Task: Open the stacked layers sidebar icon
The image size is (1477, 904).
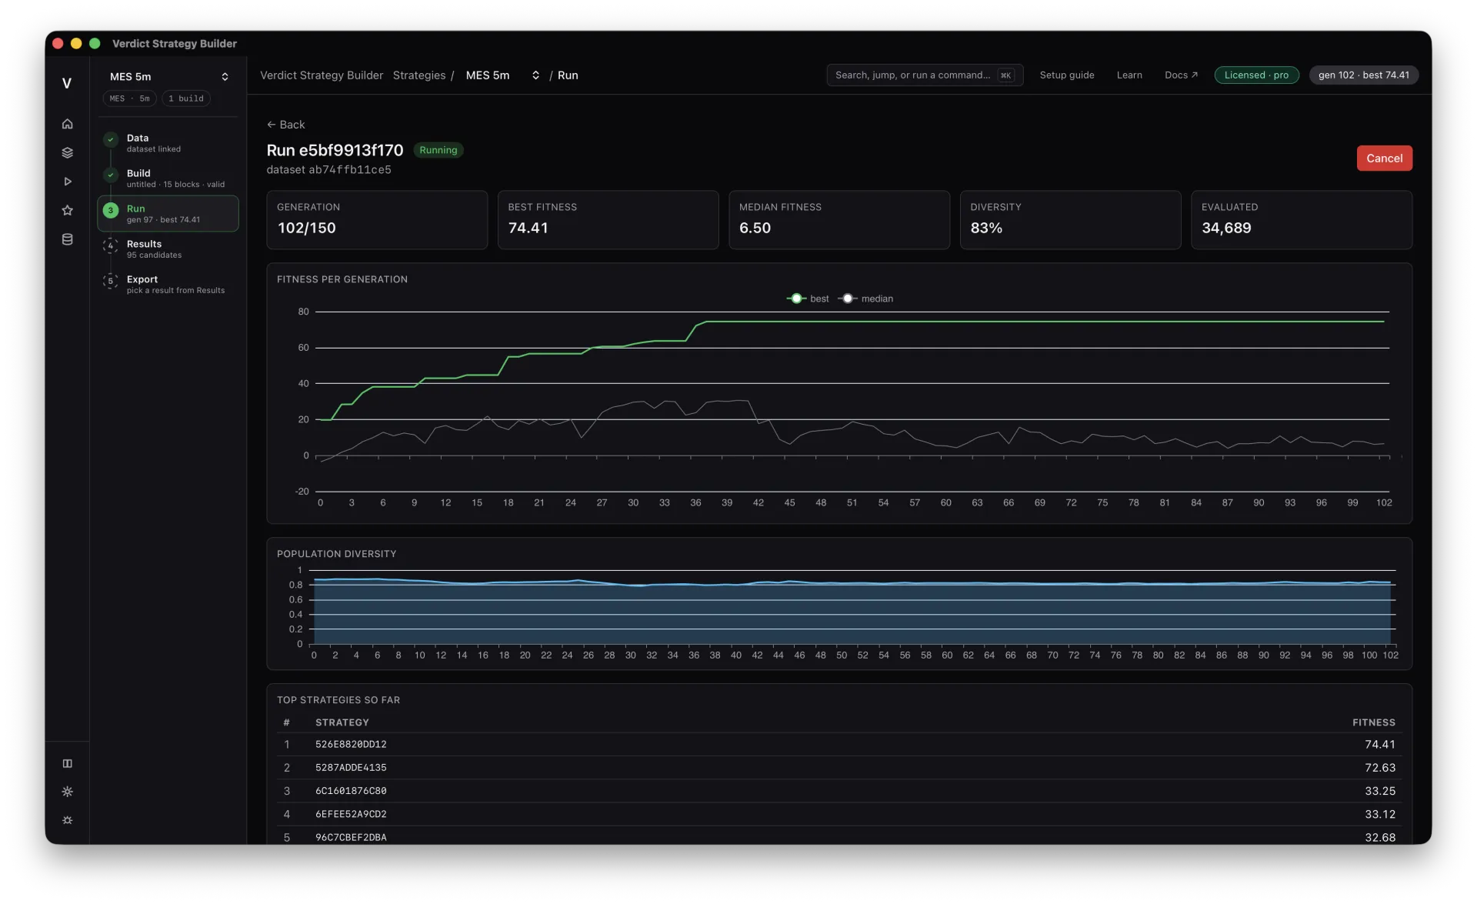Action: [67, 152]
